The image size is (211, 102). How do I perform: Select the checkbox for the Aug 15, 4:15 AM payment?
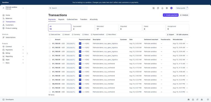(x=50, y=64)
